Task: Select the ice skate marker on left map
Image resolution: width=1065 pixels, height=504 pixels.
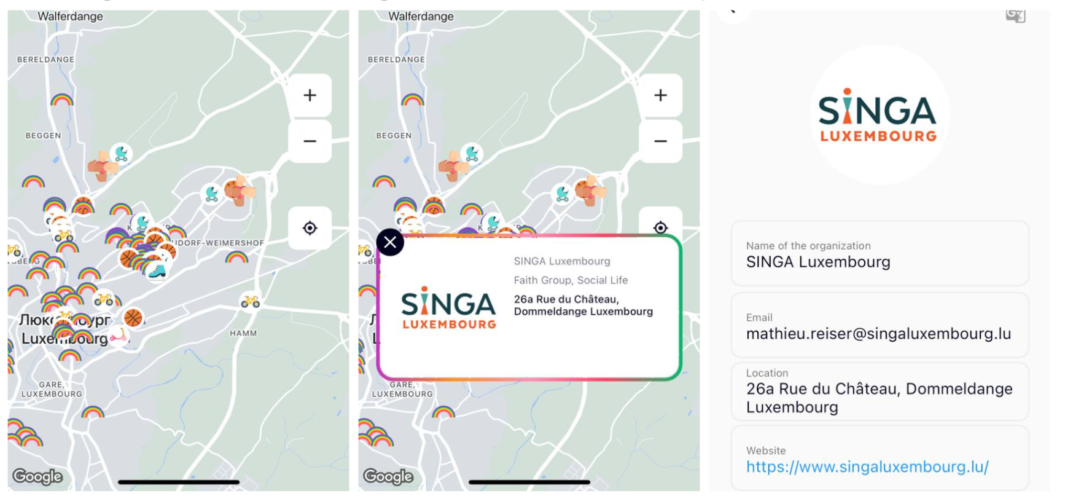Action: point(157,270)
